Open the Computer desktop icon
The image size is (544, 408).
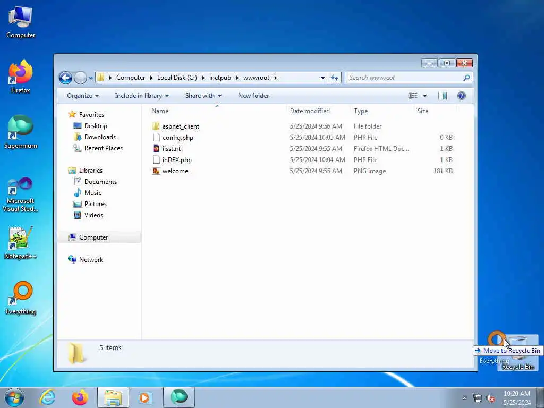coord(21,22)
